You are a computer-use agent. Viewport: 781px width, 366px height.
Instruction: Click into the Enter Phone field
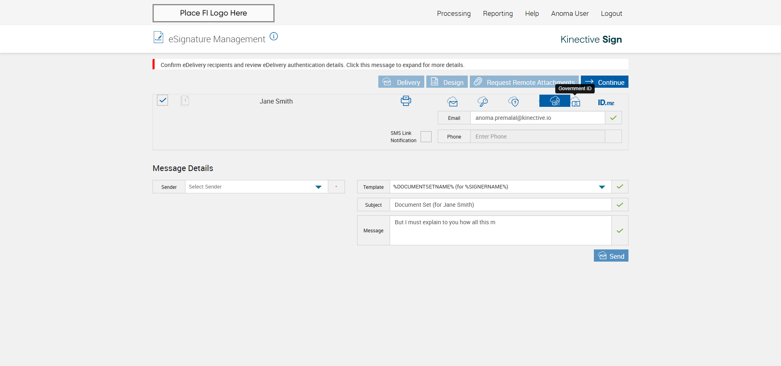[537, 136]
